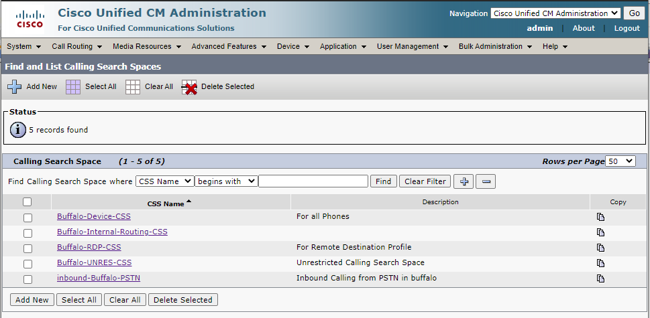Remove a search filter row with minus
This screenshot has width=650, height=318.
pyautogui.click(x=487, y=181)
